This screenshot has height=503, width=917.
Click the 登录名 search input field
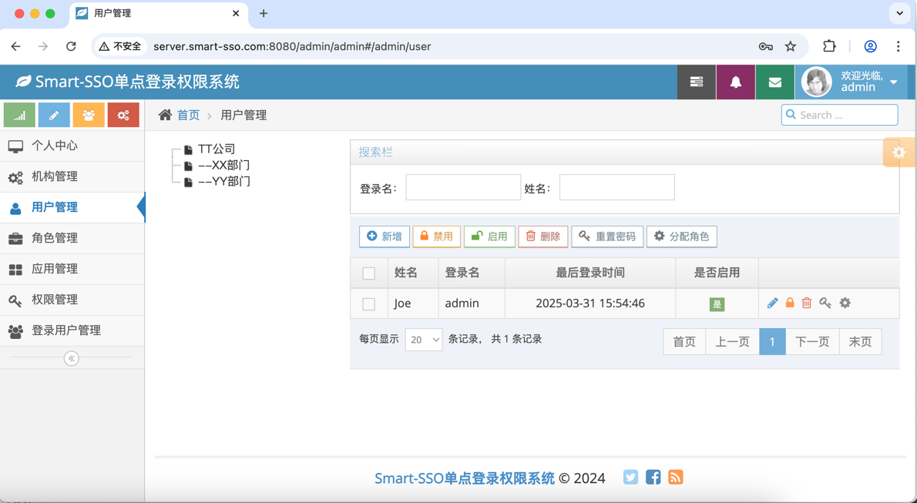click(463, 187)
